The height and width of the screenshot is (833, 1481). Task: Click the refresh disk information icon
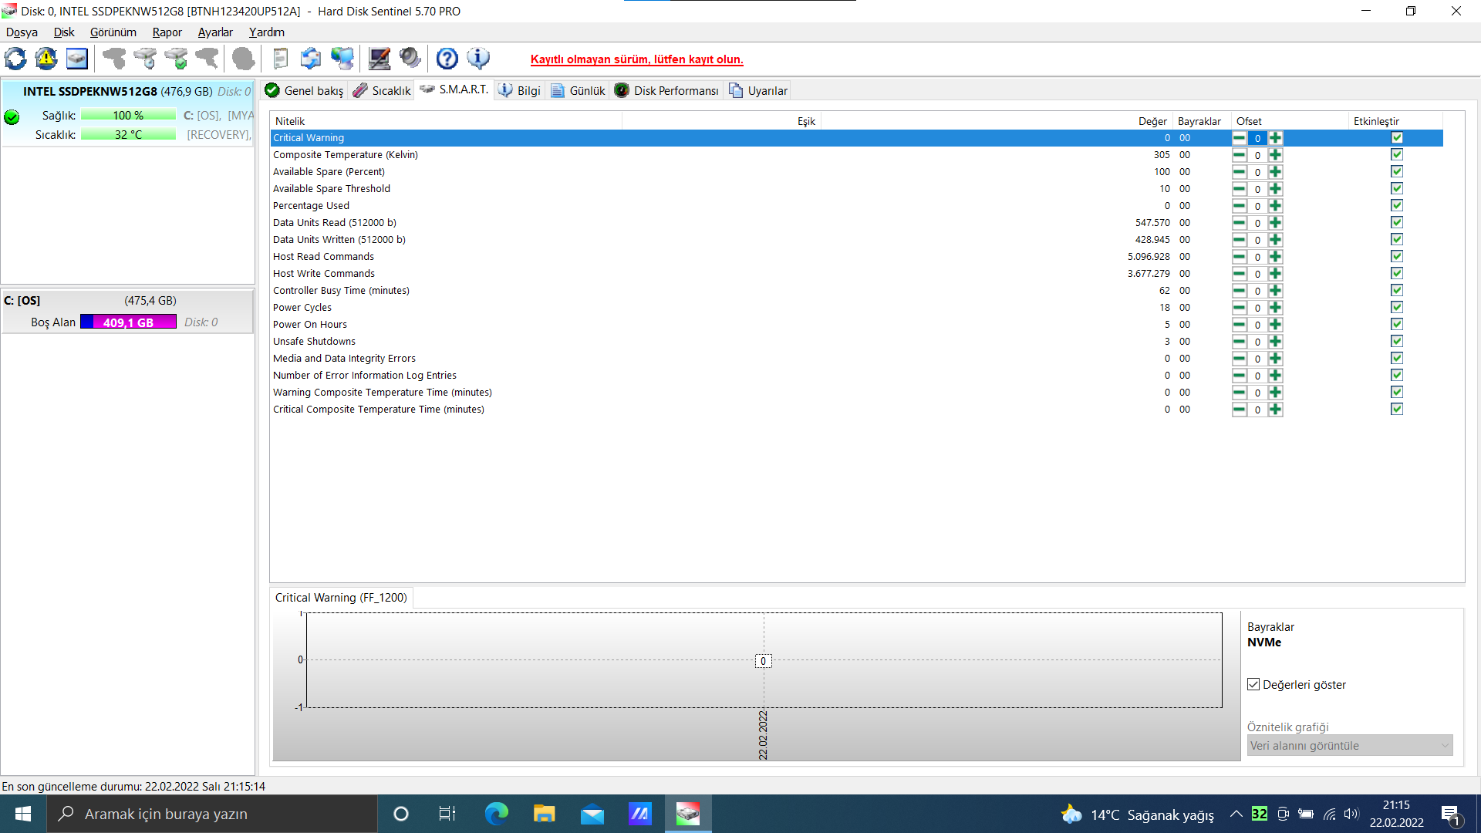pyautogui.click(x=15, y=59)
